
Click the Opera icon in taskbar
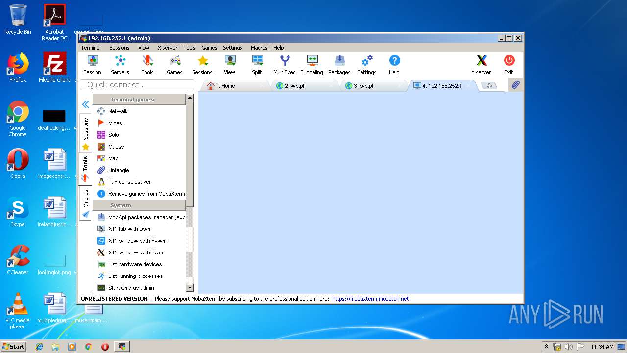tap(105, 347)
